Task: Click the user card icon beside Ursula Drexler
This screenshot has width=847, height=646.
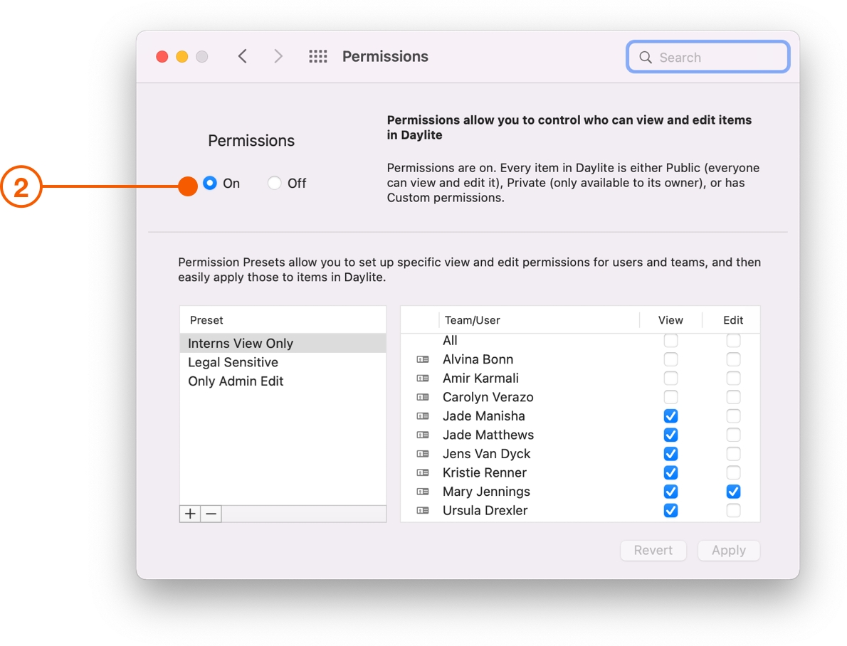Action: point(424,510)
